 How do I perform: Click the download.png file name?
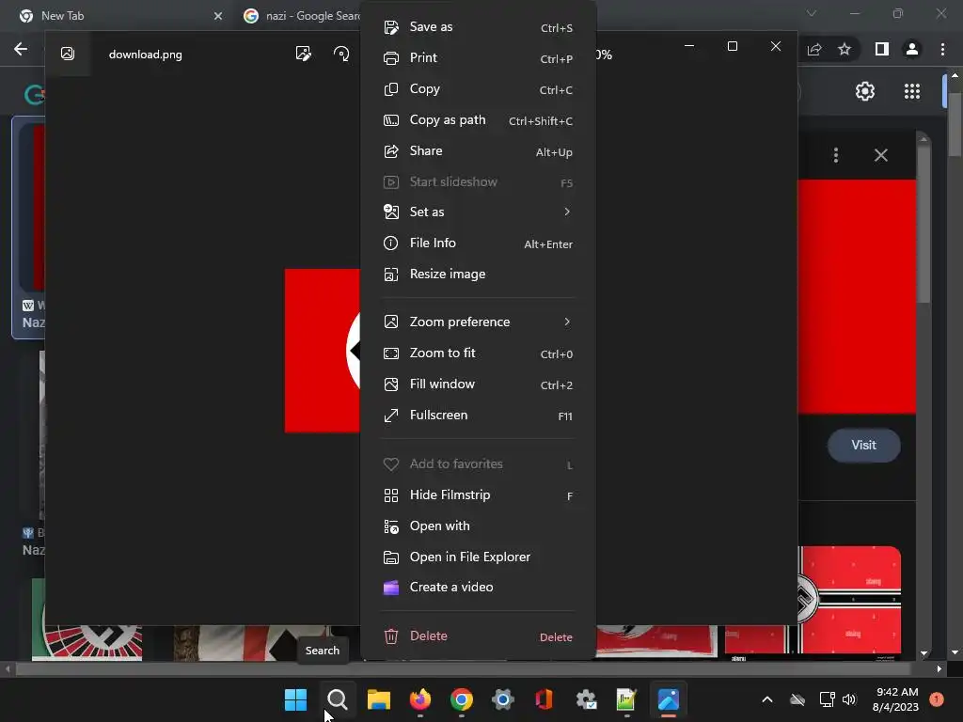coord(146,55)
